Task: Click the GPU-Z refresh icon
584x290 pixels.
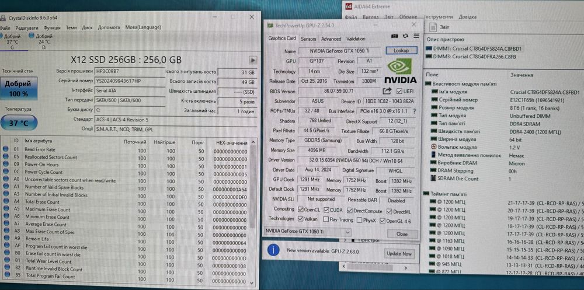Action: (406, 36)
